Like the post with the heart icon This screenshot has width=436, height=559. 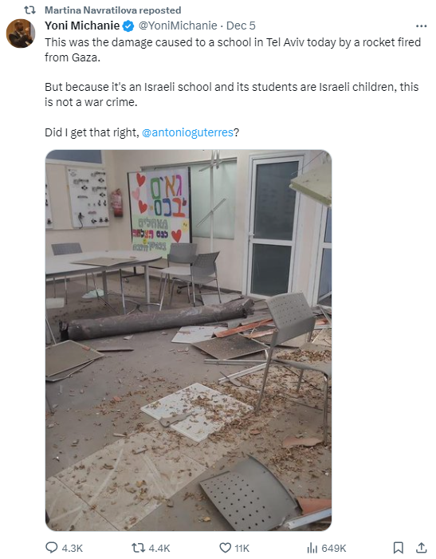[225, 548]
